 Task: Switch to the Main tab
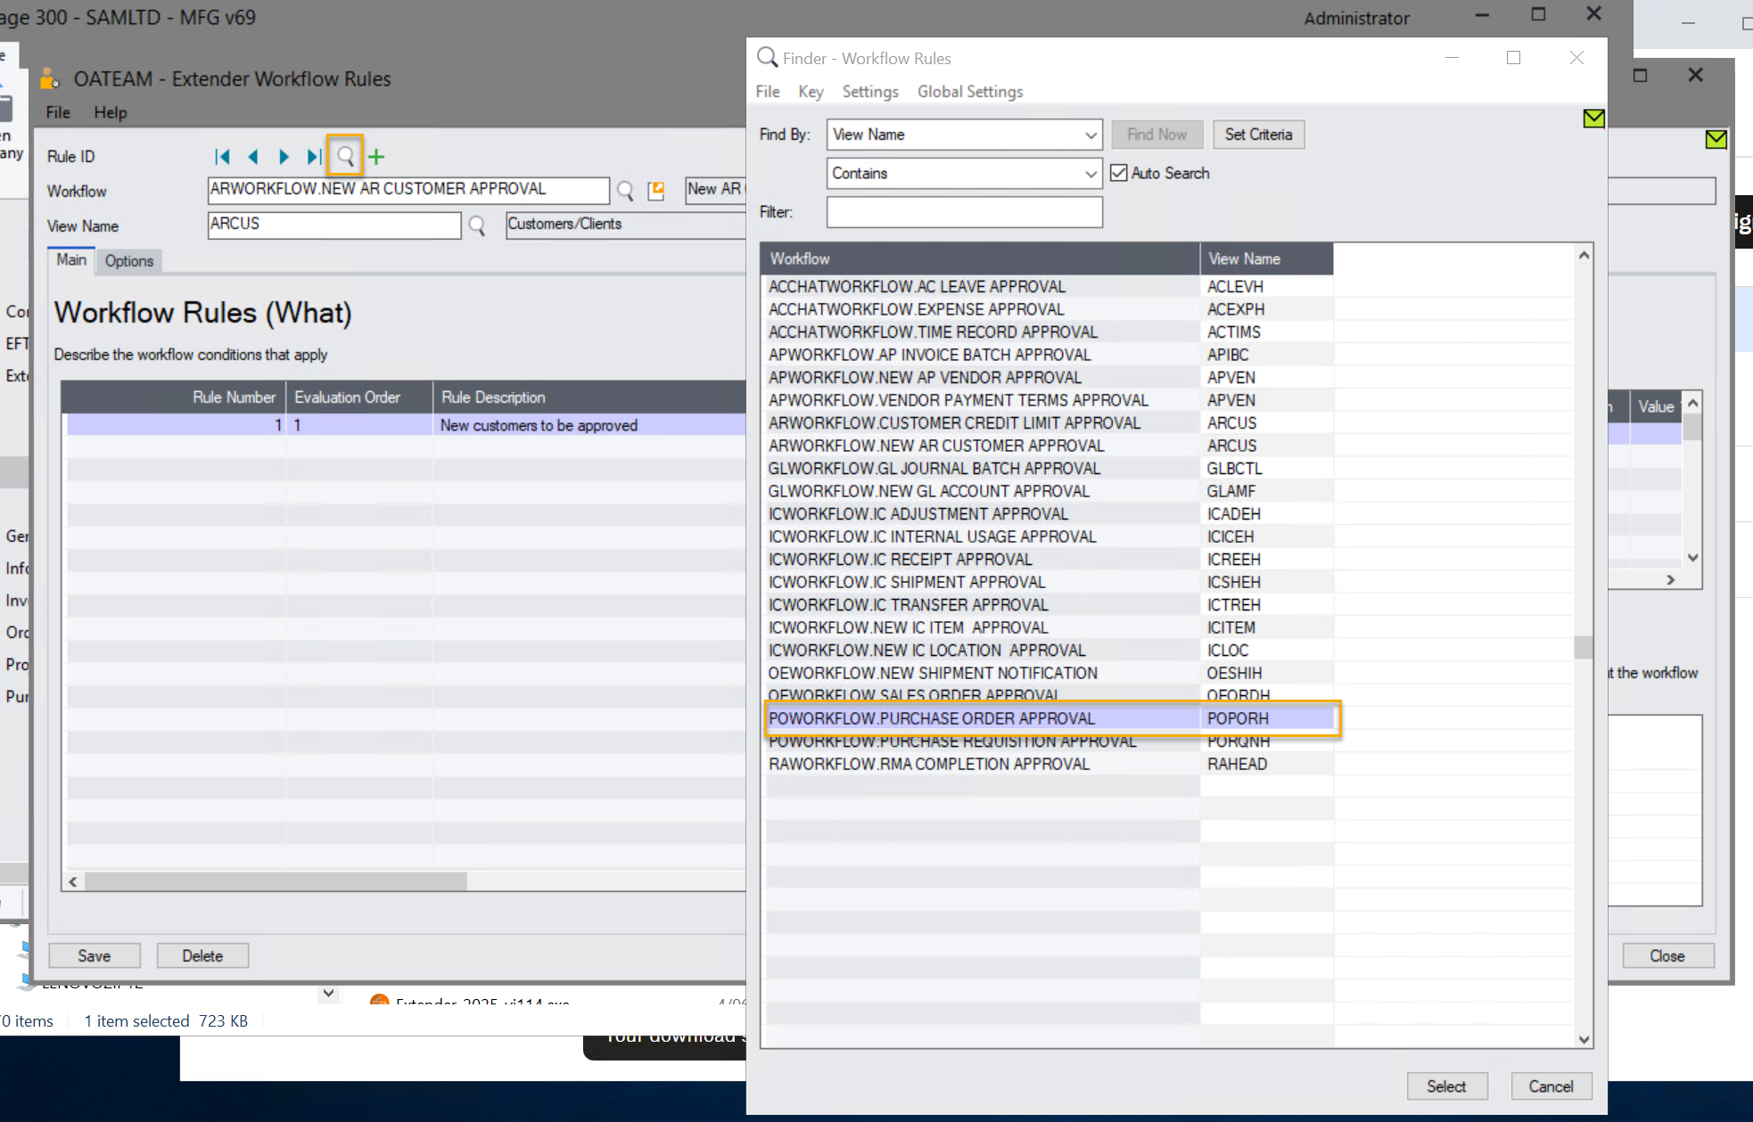pyautogui.click(x=71, y=259)
